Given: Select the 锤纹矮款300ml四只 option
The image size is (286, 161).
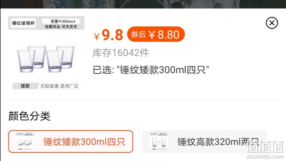Looking at the screenshot, I should (x=71, y=141).
